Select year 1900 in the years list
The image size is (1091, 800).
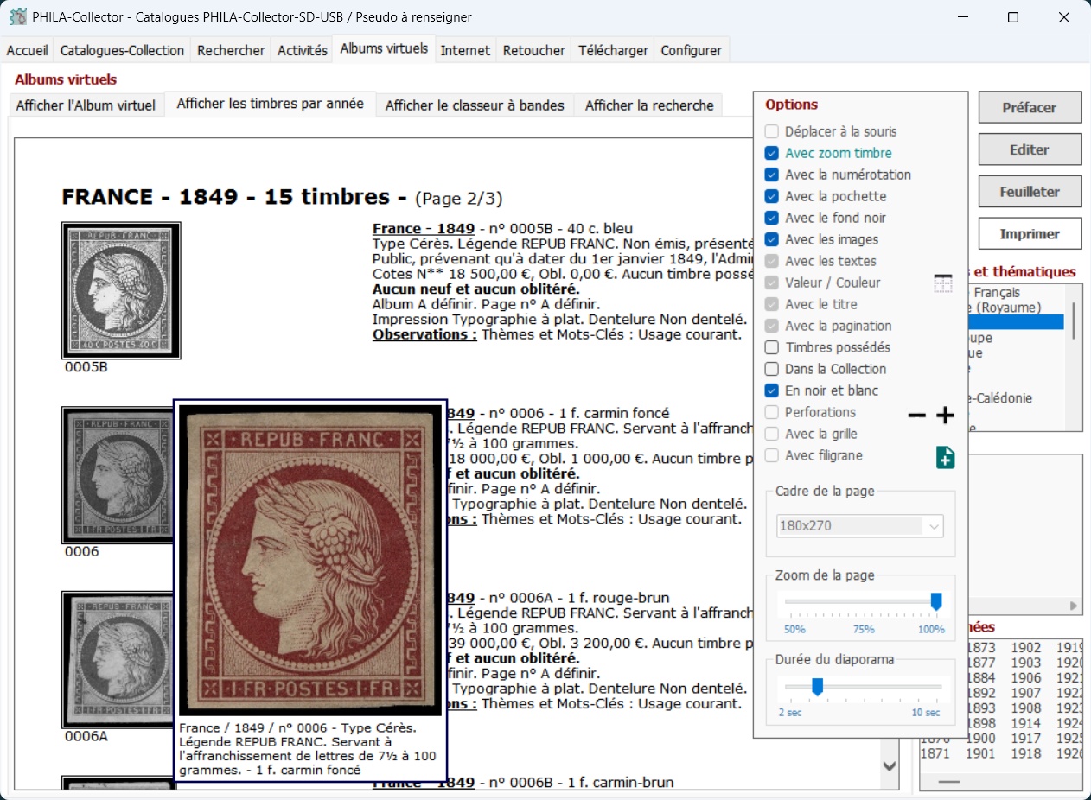pos(981,739)
